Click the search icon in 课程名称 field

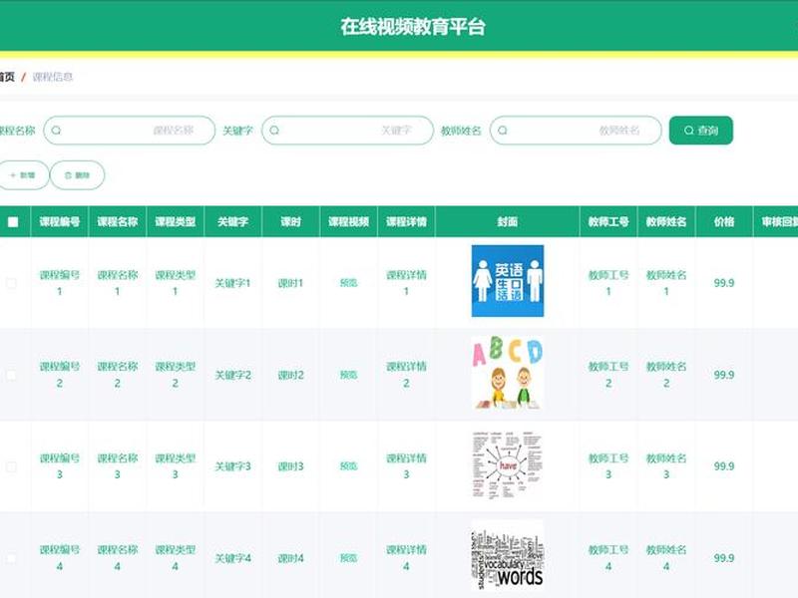tap(56, 131)
